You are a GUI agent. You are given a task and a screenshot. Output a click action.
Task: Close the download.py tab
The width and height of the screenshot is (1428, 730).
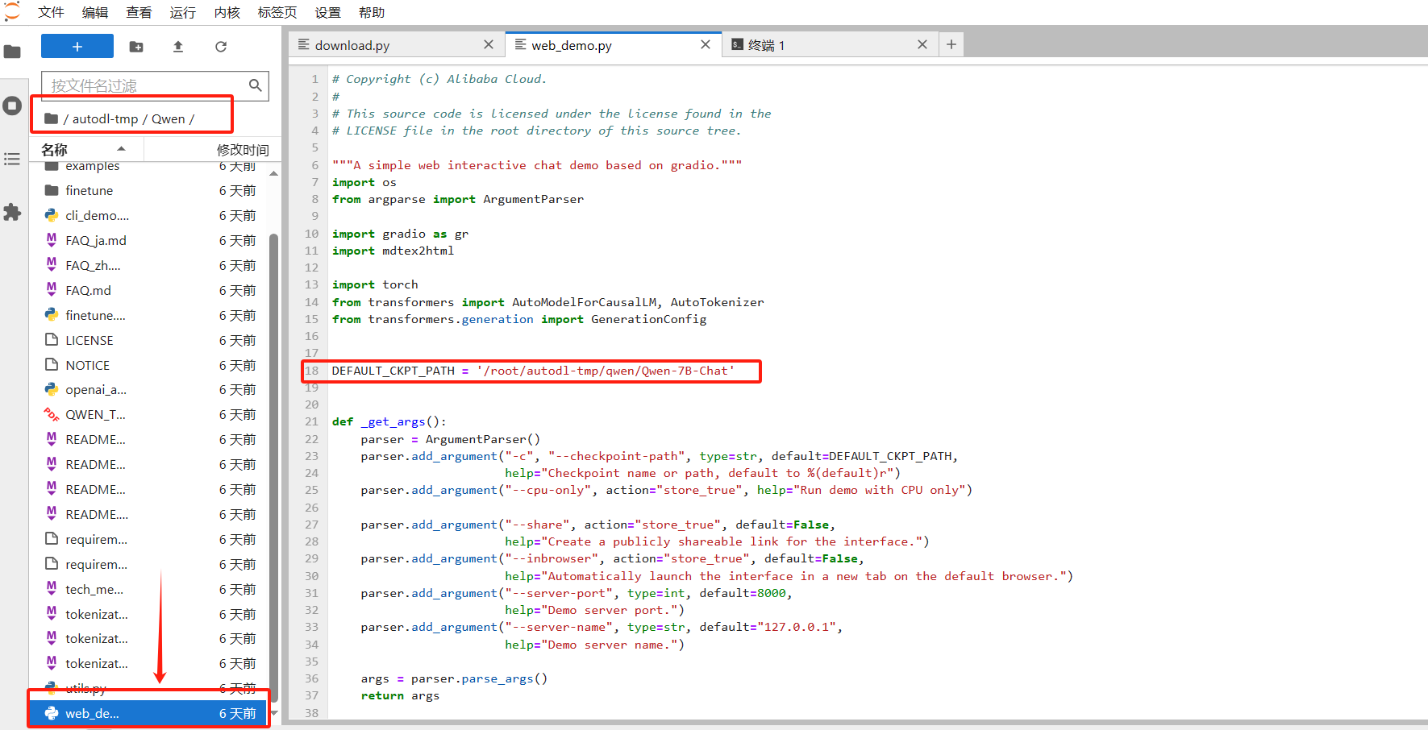point(488,45)
